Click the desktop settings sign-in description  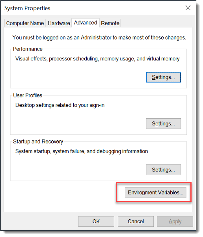tap(60, 105)
